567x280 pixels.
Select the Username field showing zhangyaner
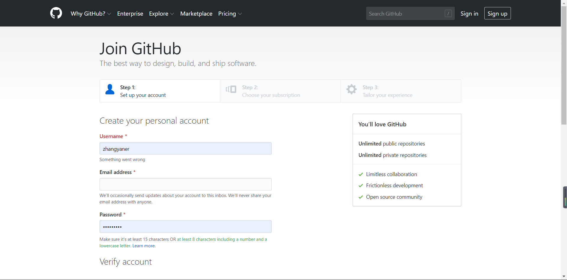[185, 148]
